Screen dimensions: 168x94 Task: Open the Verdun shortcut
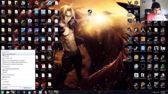(x=156, y=58)
